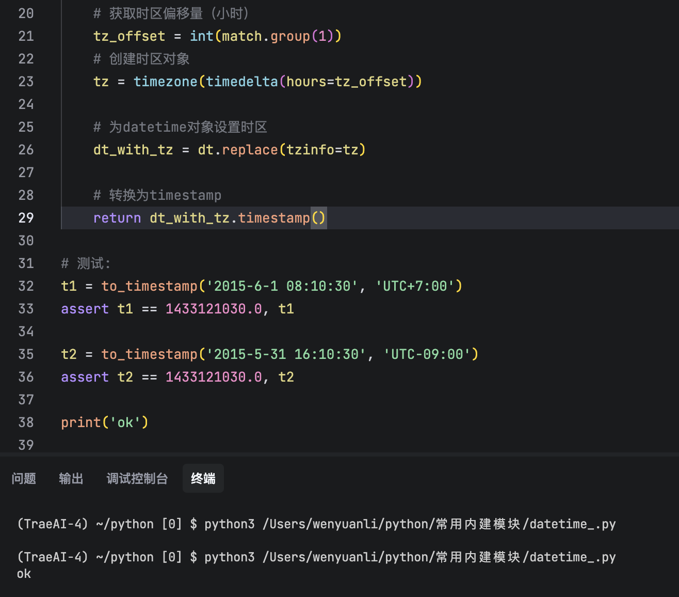Click the python3 command in the terminal
This screenshot has height=597, width=679.
[229, 557]
